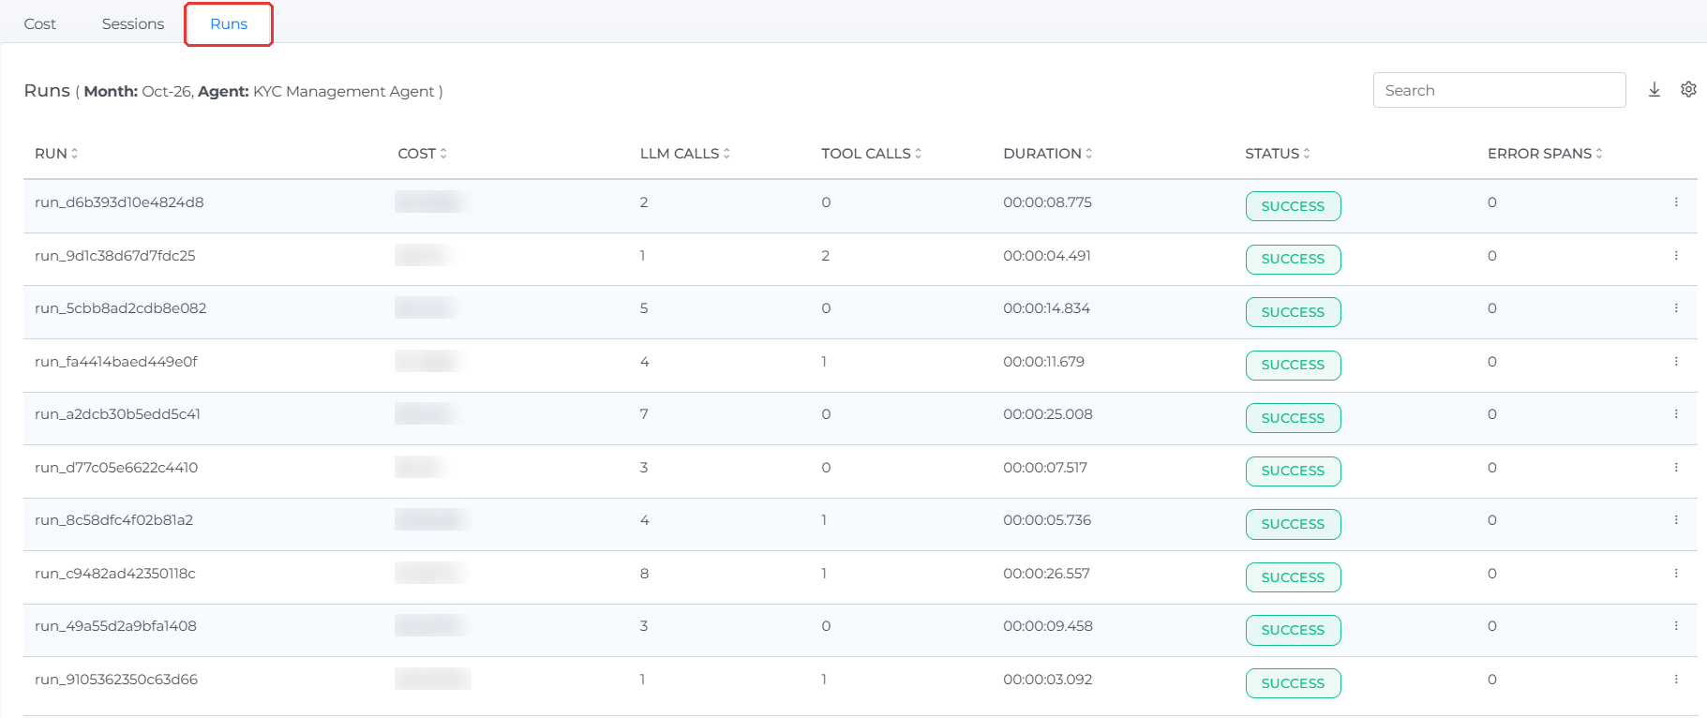Sort table by ERROR SPANS column

(1545, 154)
